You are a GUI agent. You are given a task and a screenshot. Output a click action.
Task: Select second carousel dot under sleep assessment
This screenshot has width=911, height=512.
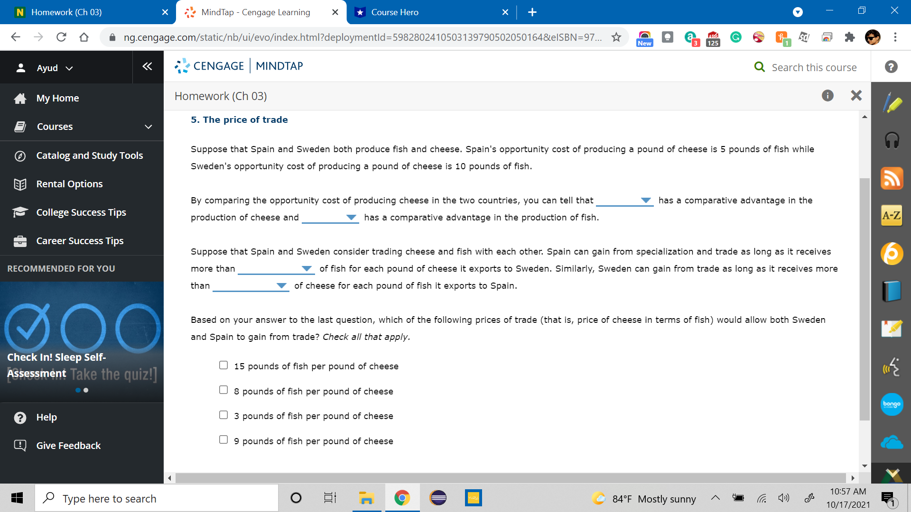[86, 390]
